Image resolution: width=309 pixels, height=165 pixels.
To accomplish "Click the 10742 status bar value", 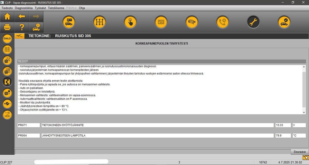I will (x=263, y=162).
